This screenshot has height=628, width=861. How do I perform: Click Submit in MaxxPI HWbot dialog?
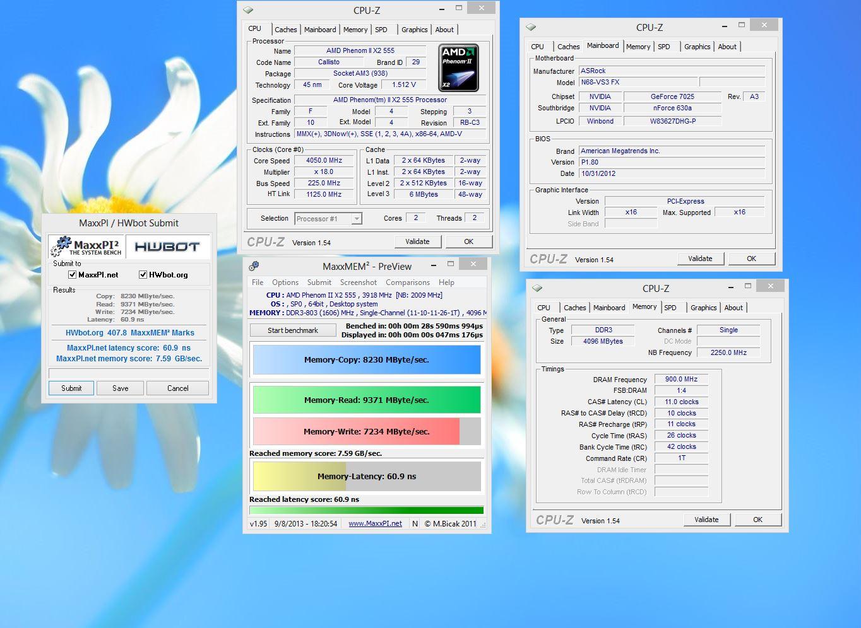[71, 388]
